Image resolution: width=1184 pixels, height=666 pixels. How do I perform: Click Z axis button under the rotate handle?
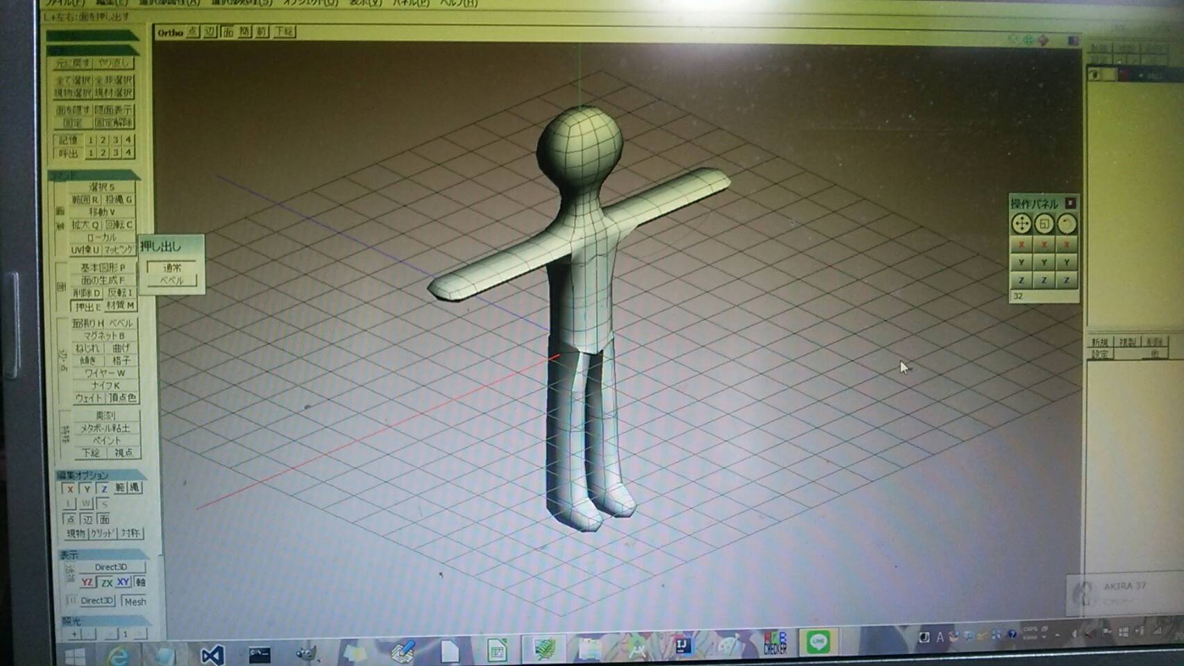[x=1067, y=280]
